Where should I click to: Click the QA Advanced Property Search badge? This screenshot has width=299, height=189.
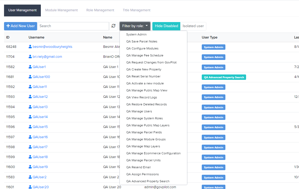point(224,77)
